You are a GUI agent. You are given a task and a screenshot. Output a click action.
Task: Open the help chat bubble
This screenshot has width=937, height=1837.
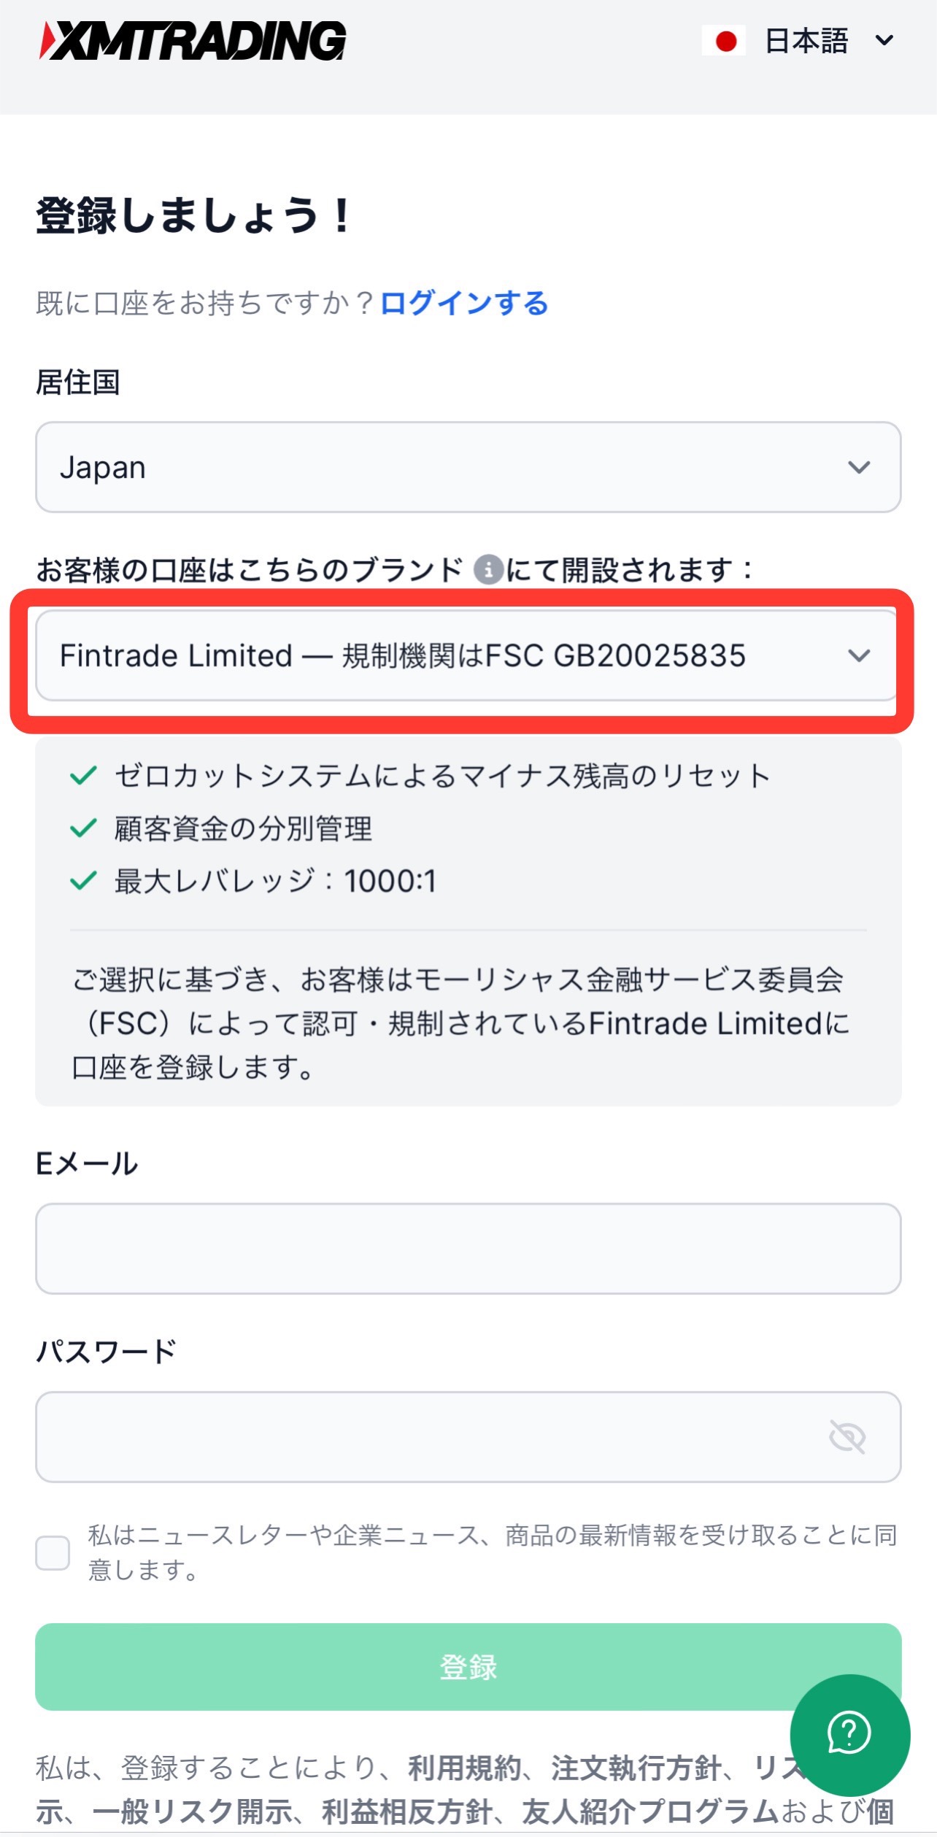click(849, 1733)
